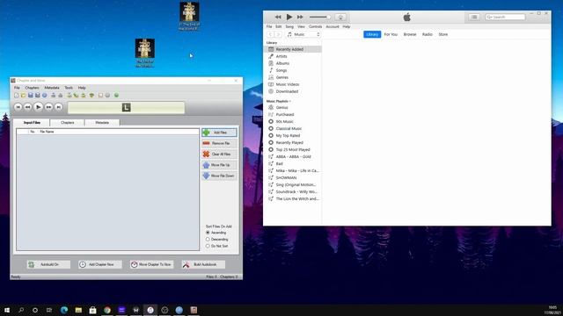Click iTunes previous track button
Viewport: 563px width, 316px height.
278,17
